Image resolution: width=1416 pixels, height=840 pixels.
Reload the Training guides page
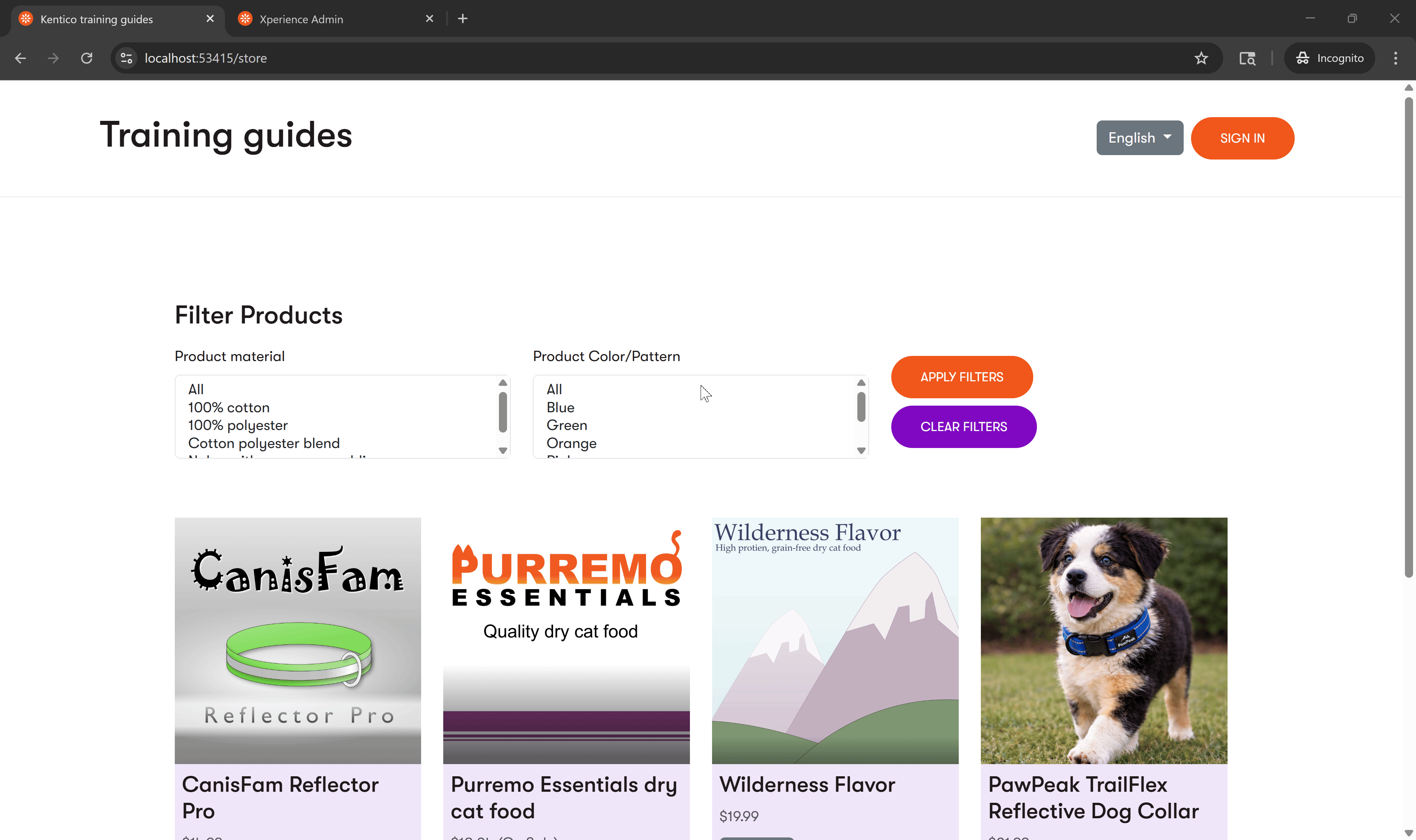coord(87,58)
